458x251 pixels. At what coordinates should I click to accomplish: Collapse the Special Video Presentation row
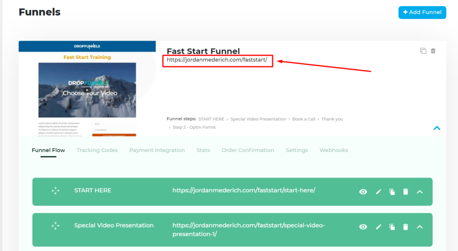(x=420, y=227)
